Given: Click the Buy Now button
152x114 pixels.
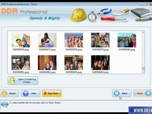Looking at the screenshot, I should pyautogui.click(x=52, y=93).
